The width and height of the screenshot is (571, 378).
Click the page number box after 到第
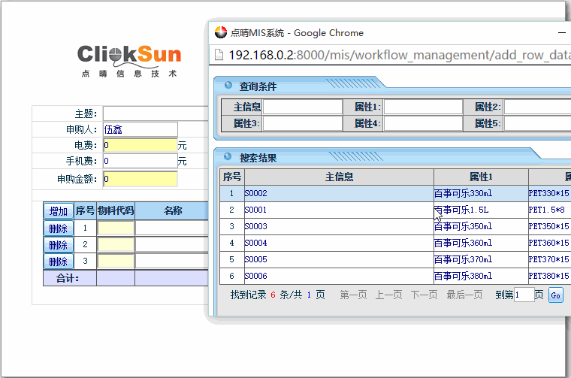tap(524, 295)
